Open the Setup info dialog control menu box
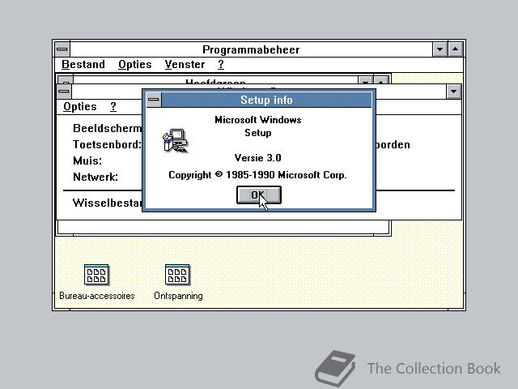Image resolution: width=518 pixels, height=389 pixels. [x=154, y=100]
